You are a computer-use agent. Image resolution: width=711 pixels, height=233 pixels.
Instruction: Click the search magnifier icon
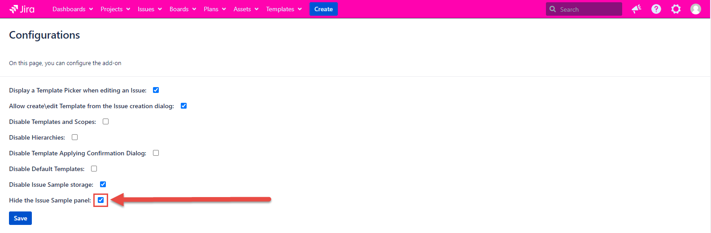(x=553, y=9)
